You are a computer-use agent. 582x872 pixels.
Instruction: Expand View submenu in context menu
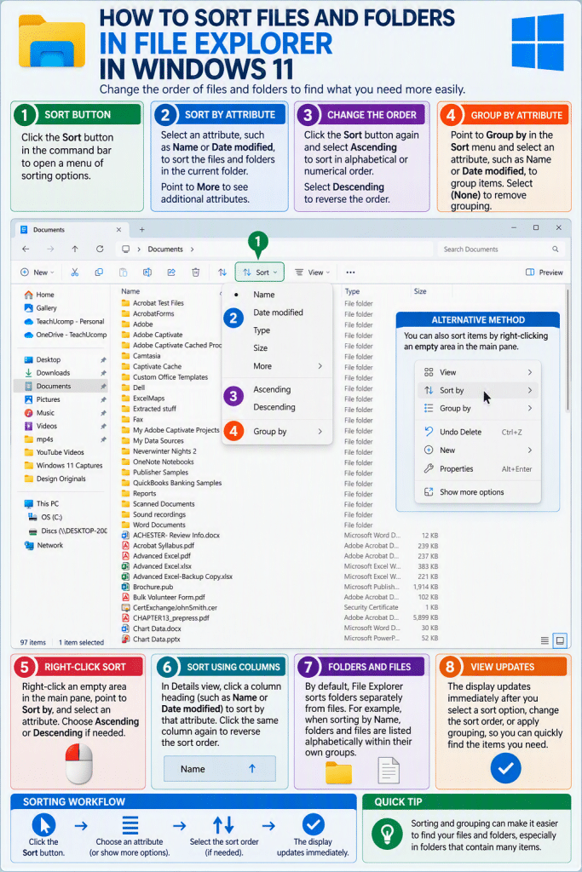478,373
